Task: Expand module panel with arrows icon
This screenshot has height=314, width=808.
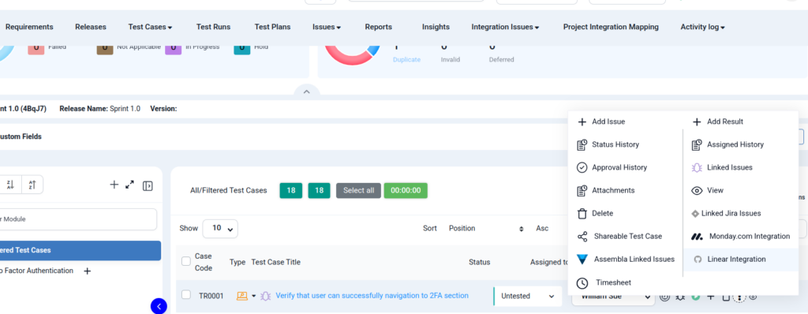Action: [130, 184]
